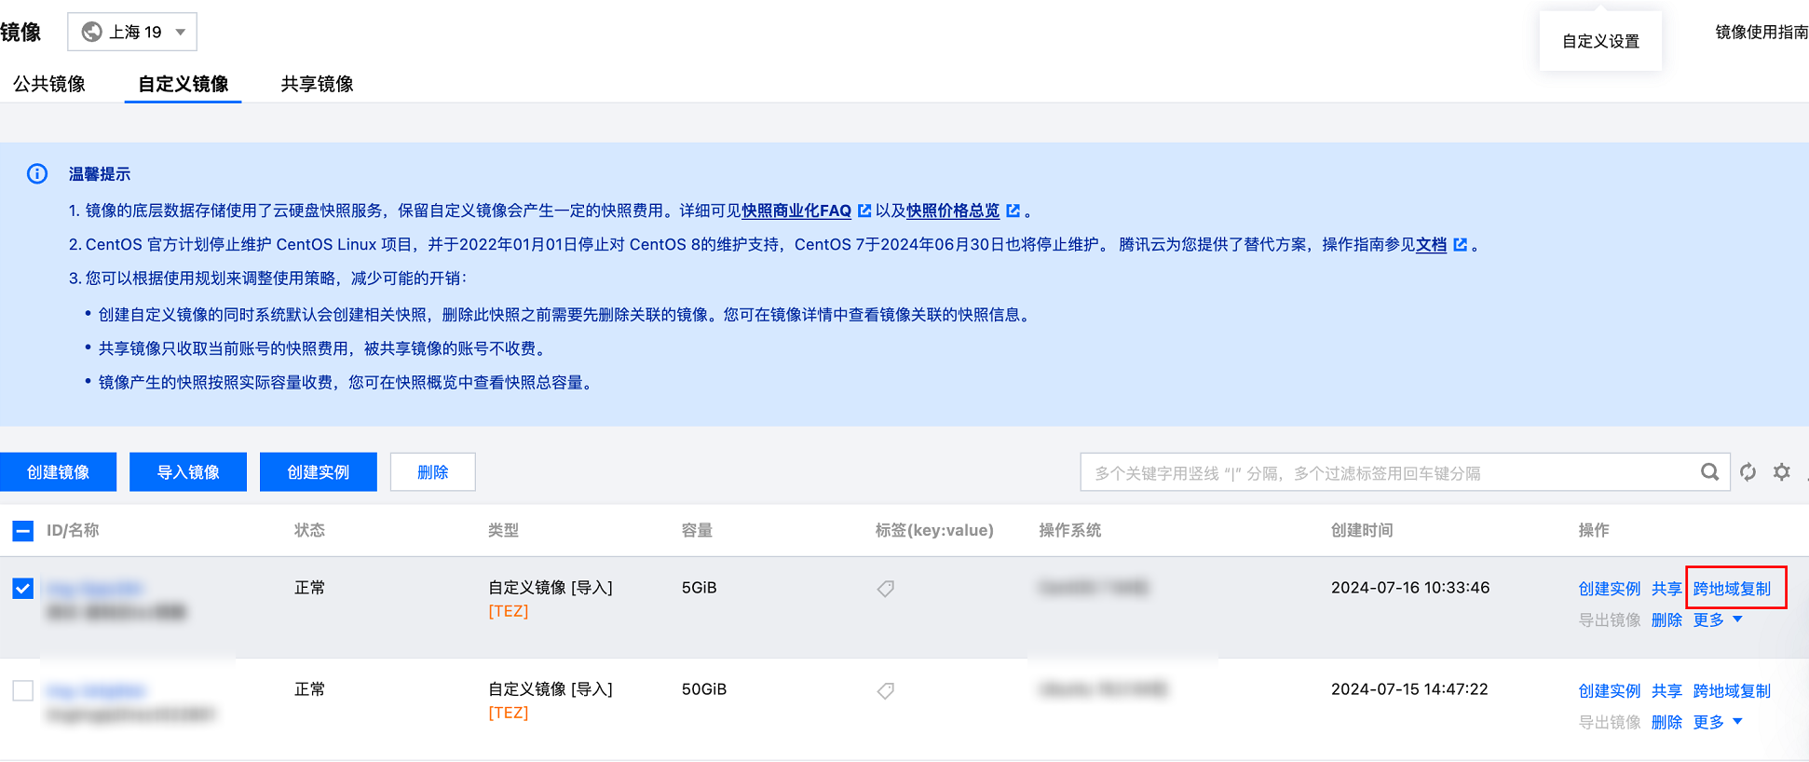Screen dimensions: 1809x762
Task: Click the 5GiB capacity cell
Action: [x=700, y=588]
